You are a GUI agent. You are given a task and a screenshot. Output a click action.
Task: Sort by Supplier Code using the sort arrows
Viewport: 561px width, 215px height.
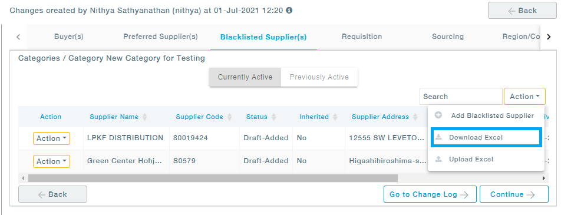pos(229,117)
